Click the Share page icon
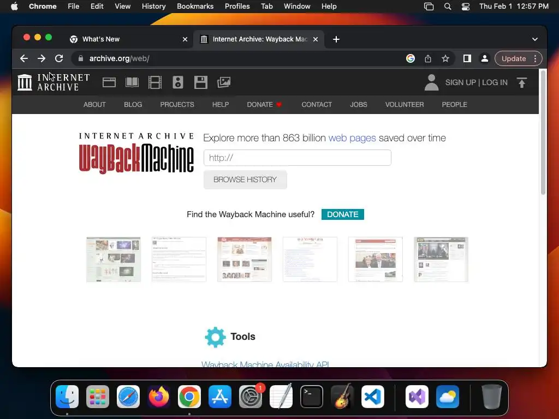Image resolution: width=559 pixels, height=419 pixels. point(428,58)
